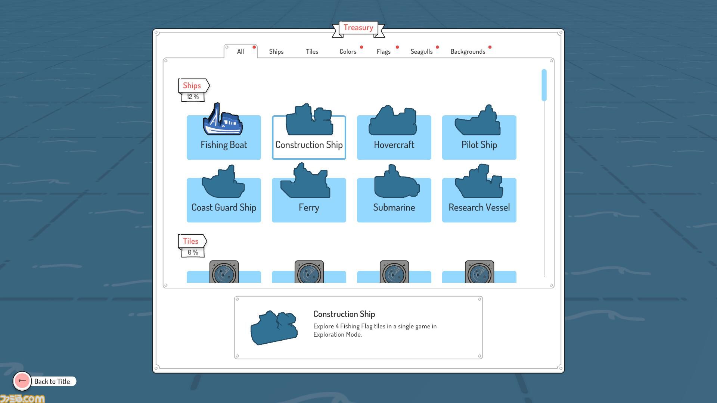Click the 0 % tiles progress value

coord(193,252)
